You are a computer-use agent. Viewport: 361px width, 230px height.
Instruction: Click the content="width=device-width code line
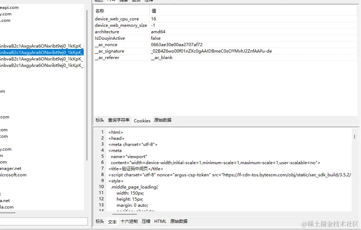215,163
